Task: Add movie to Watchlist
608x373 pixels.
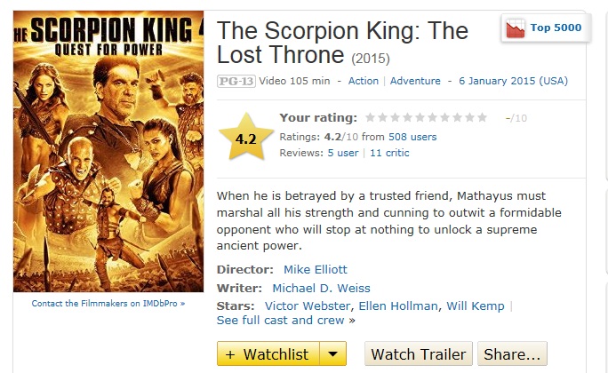Action: tap(267, 354)
